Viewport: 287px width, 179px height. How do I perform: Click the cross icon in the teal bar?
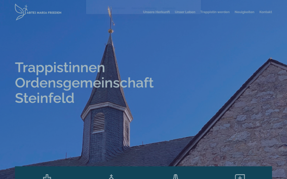coord(47,177)
